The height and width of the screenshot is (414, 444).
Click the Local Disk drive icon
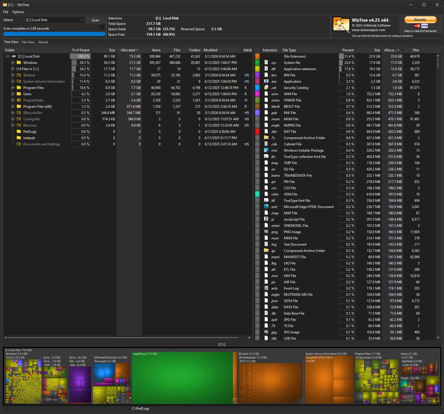point(14,56)
